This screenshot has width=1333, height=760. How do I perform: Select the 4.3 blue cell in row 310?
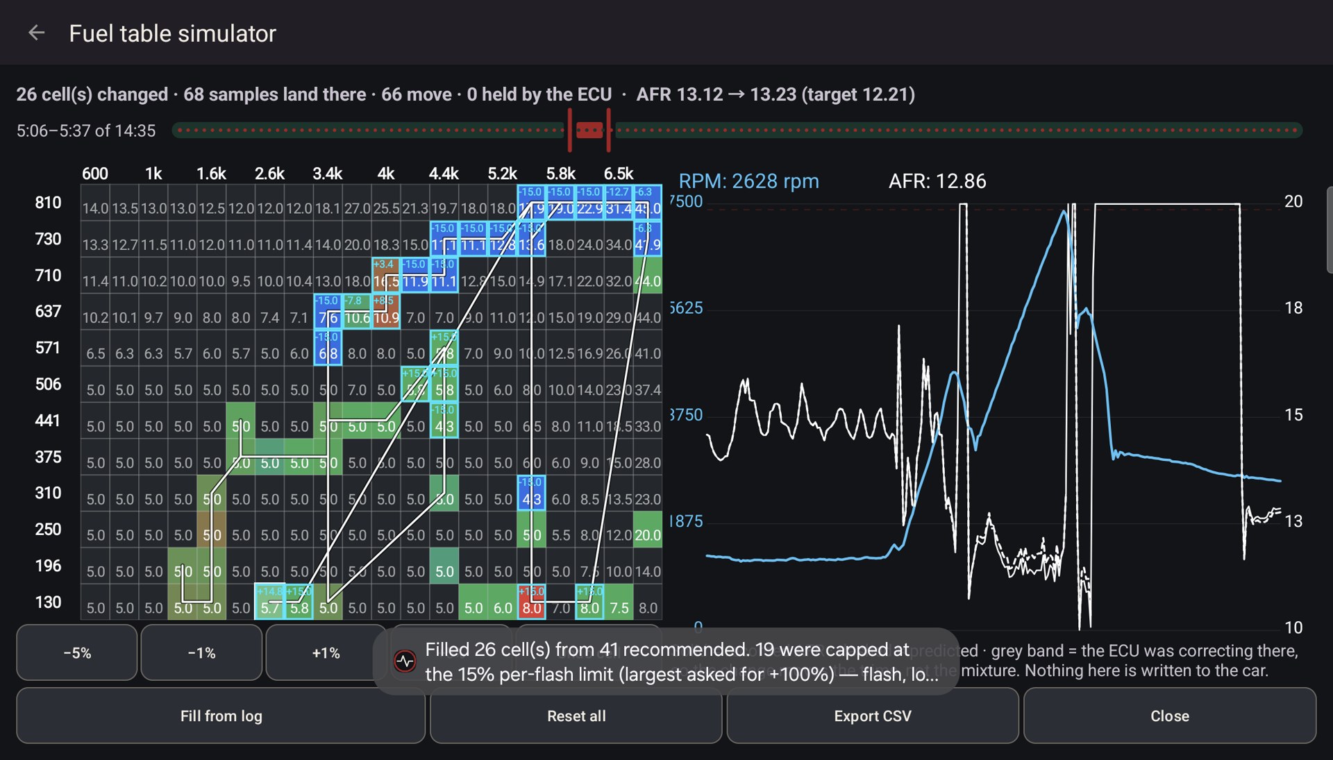click(532, 493)
